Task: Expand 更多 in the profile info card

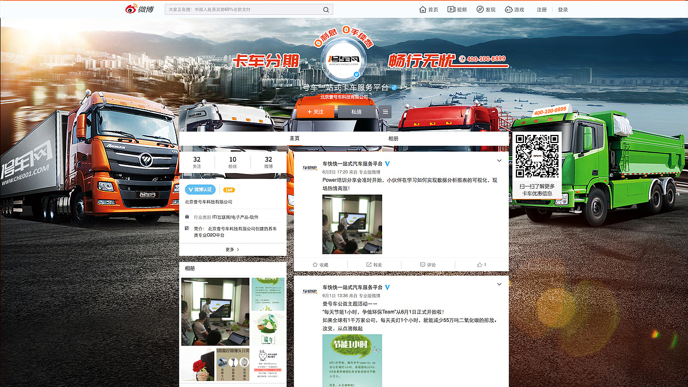Action: (x=232, y=249)
